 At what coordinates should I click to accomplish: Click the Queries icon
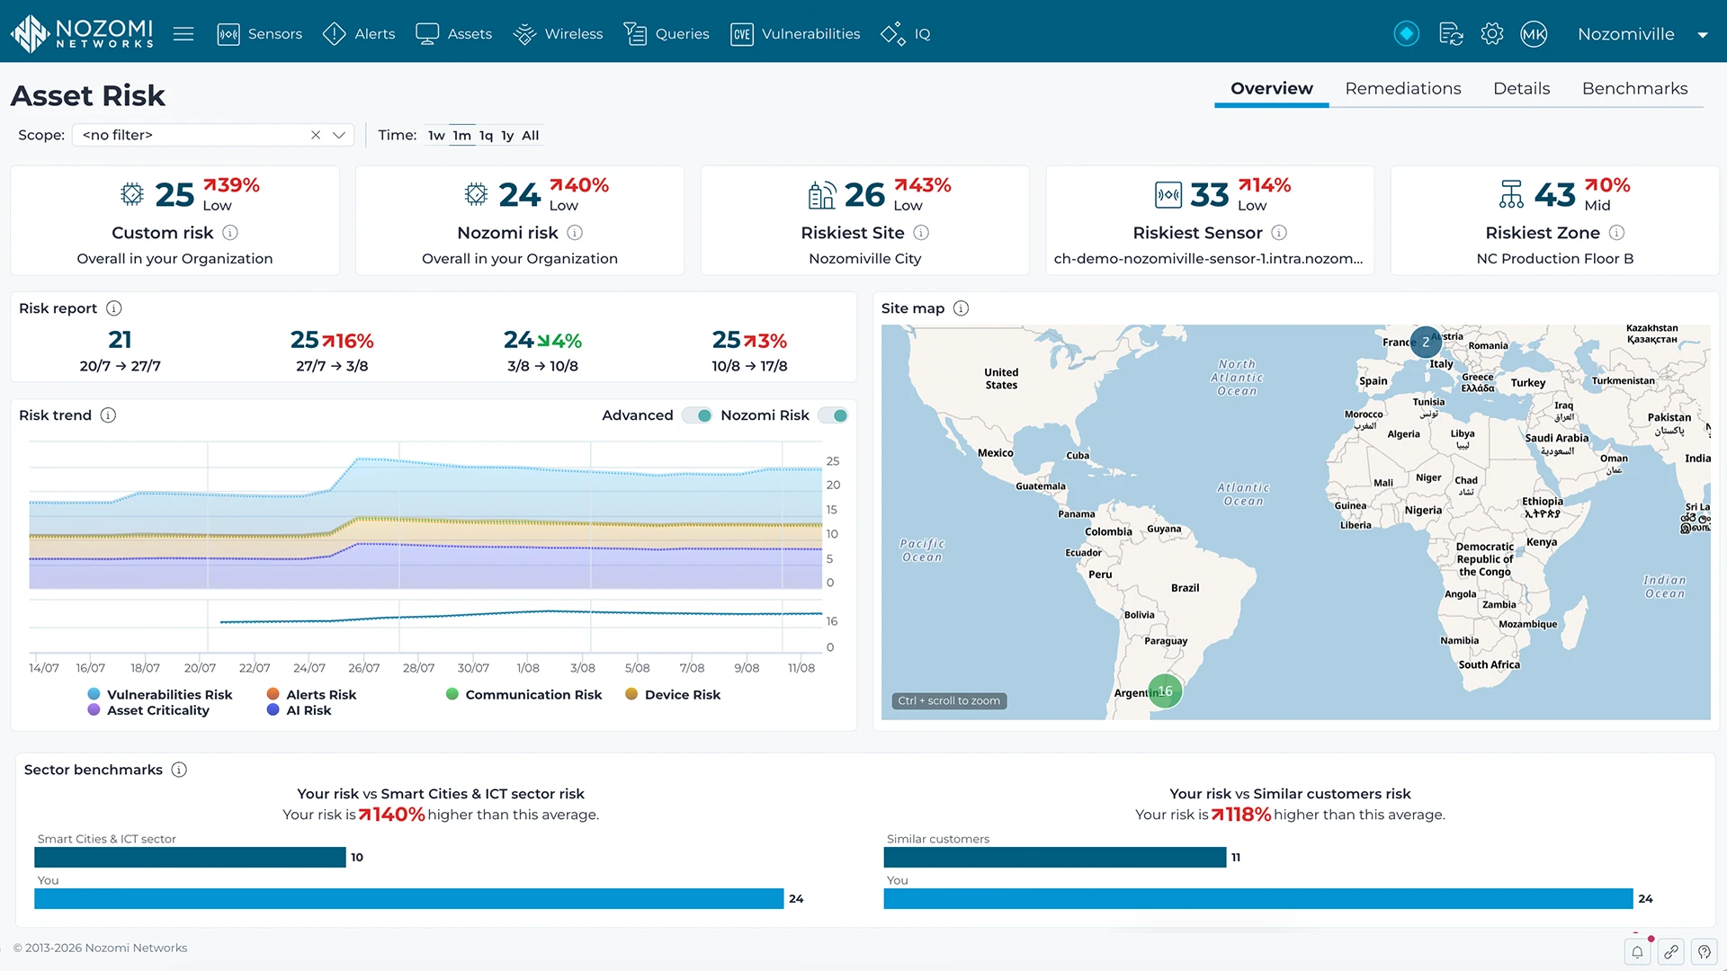635,34
